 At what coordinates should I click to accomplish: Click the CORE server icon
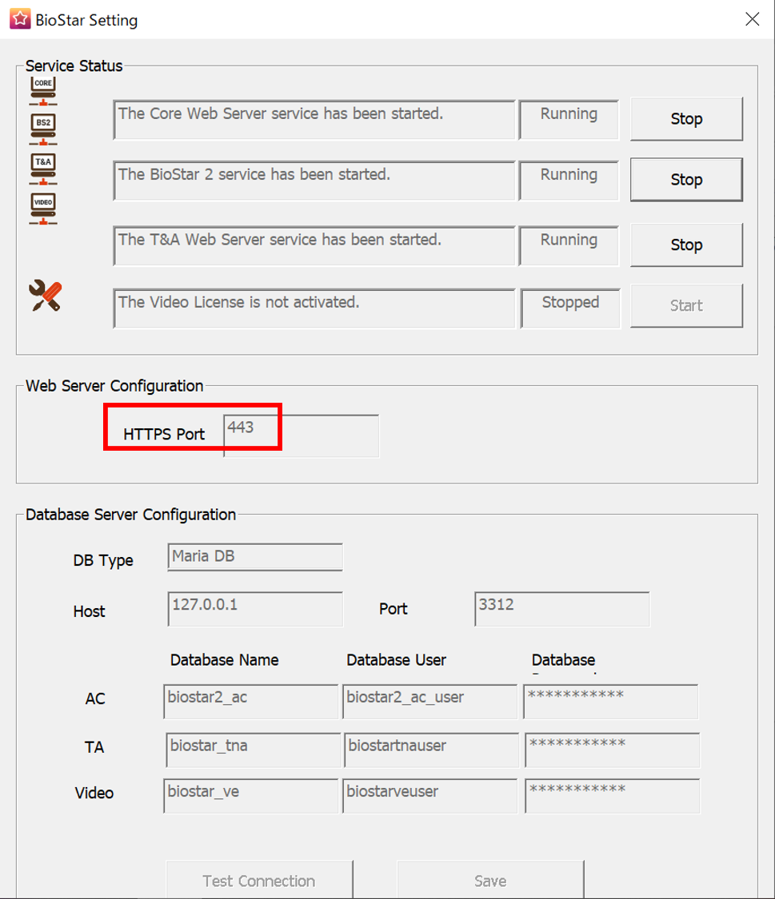tap(43, 90)
